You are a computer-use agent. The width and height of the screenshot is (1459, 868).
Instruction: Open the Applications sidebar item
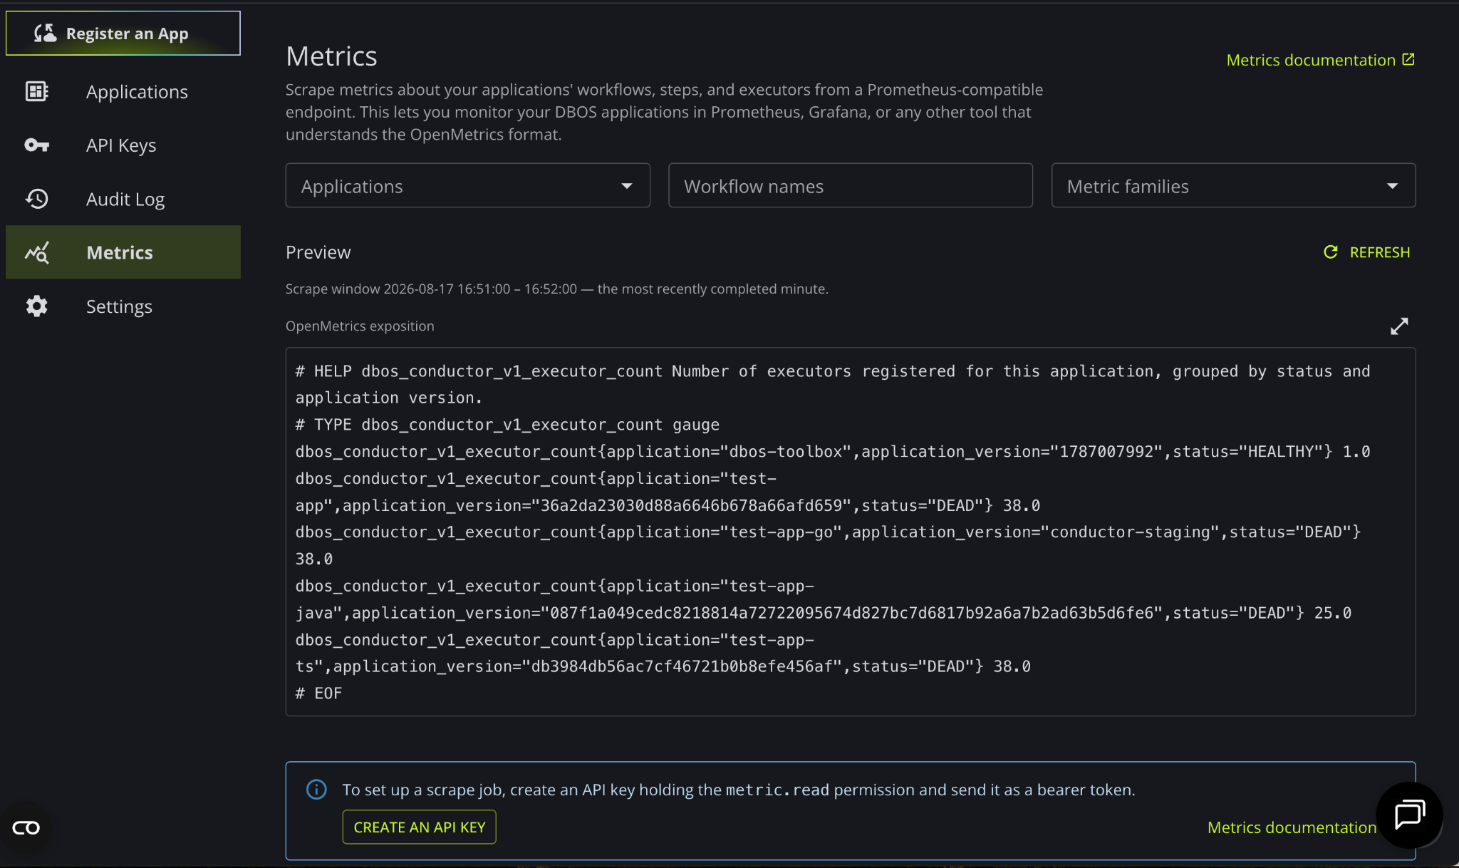pyautogui.click(x=123, y=92)
